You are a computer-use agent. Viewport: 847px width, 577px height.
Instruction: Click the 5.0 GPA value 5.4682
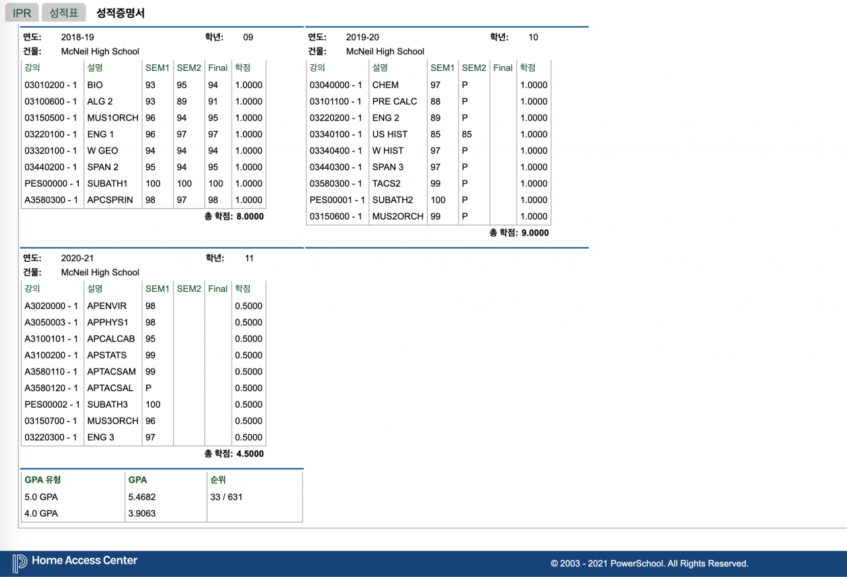point(142,497)
